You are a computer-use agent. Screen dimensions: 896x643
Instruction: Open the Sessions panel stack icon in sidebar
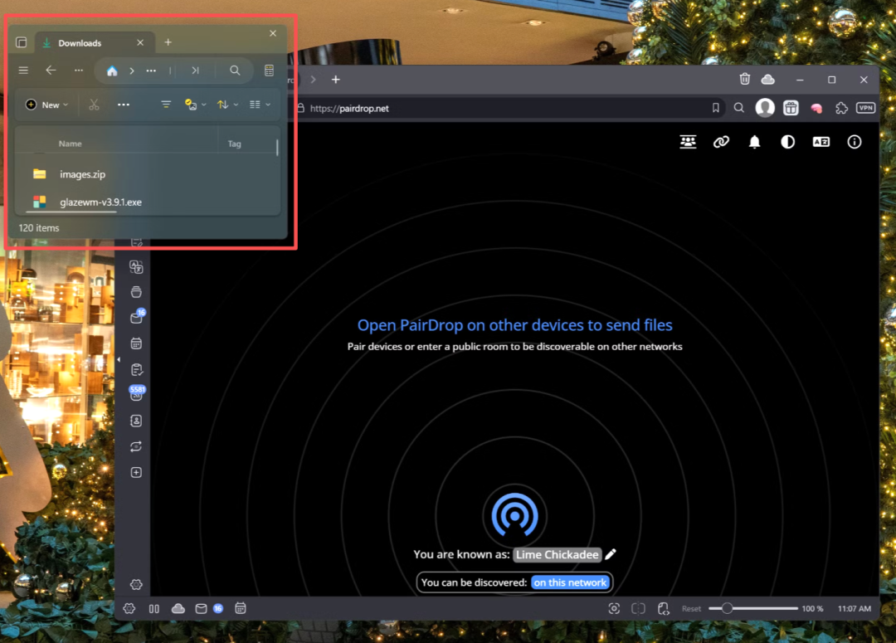tap(136, 292)
